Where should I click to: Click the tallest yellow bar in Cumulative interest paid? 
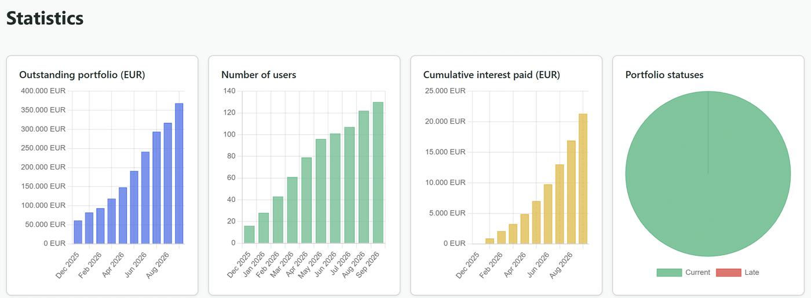pyautogui.click(x=583, y=179)
